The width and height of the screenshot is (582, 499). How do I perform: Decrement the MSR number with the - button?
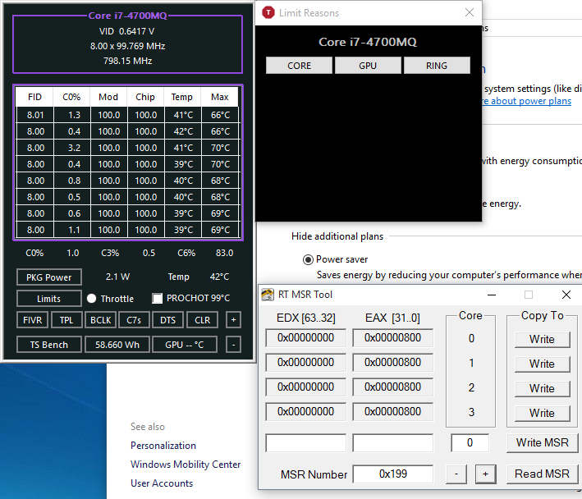click(456, 474)
